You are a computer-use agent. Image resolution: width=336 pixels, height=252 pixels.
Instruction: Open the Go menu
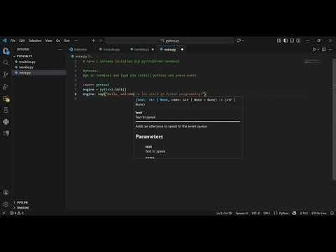click(58, 41)
